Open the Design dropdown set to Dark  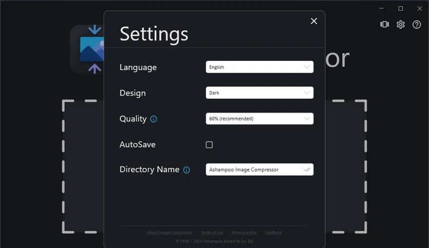tap(259, 93)
